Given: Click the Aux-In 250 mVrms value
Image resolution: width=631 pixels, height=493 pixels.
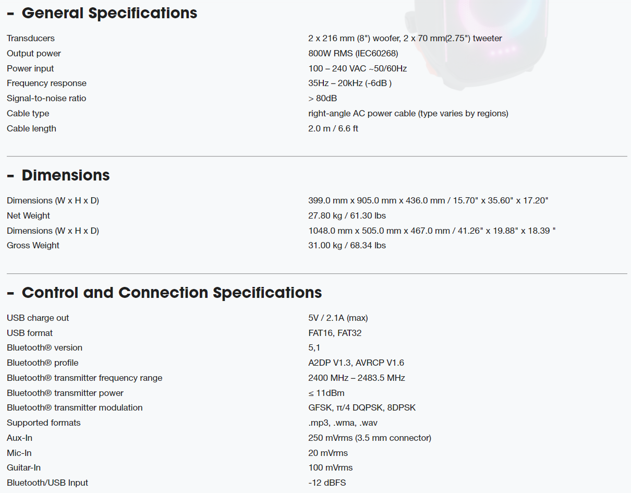Looking at the screenshot, I should pyautogui.click(x=370, y=438).
